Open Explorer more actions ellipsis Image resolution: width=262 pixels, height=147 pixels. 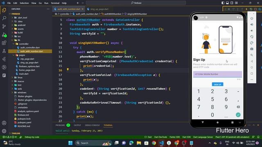48,9
